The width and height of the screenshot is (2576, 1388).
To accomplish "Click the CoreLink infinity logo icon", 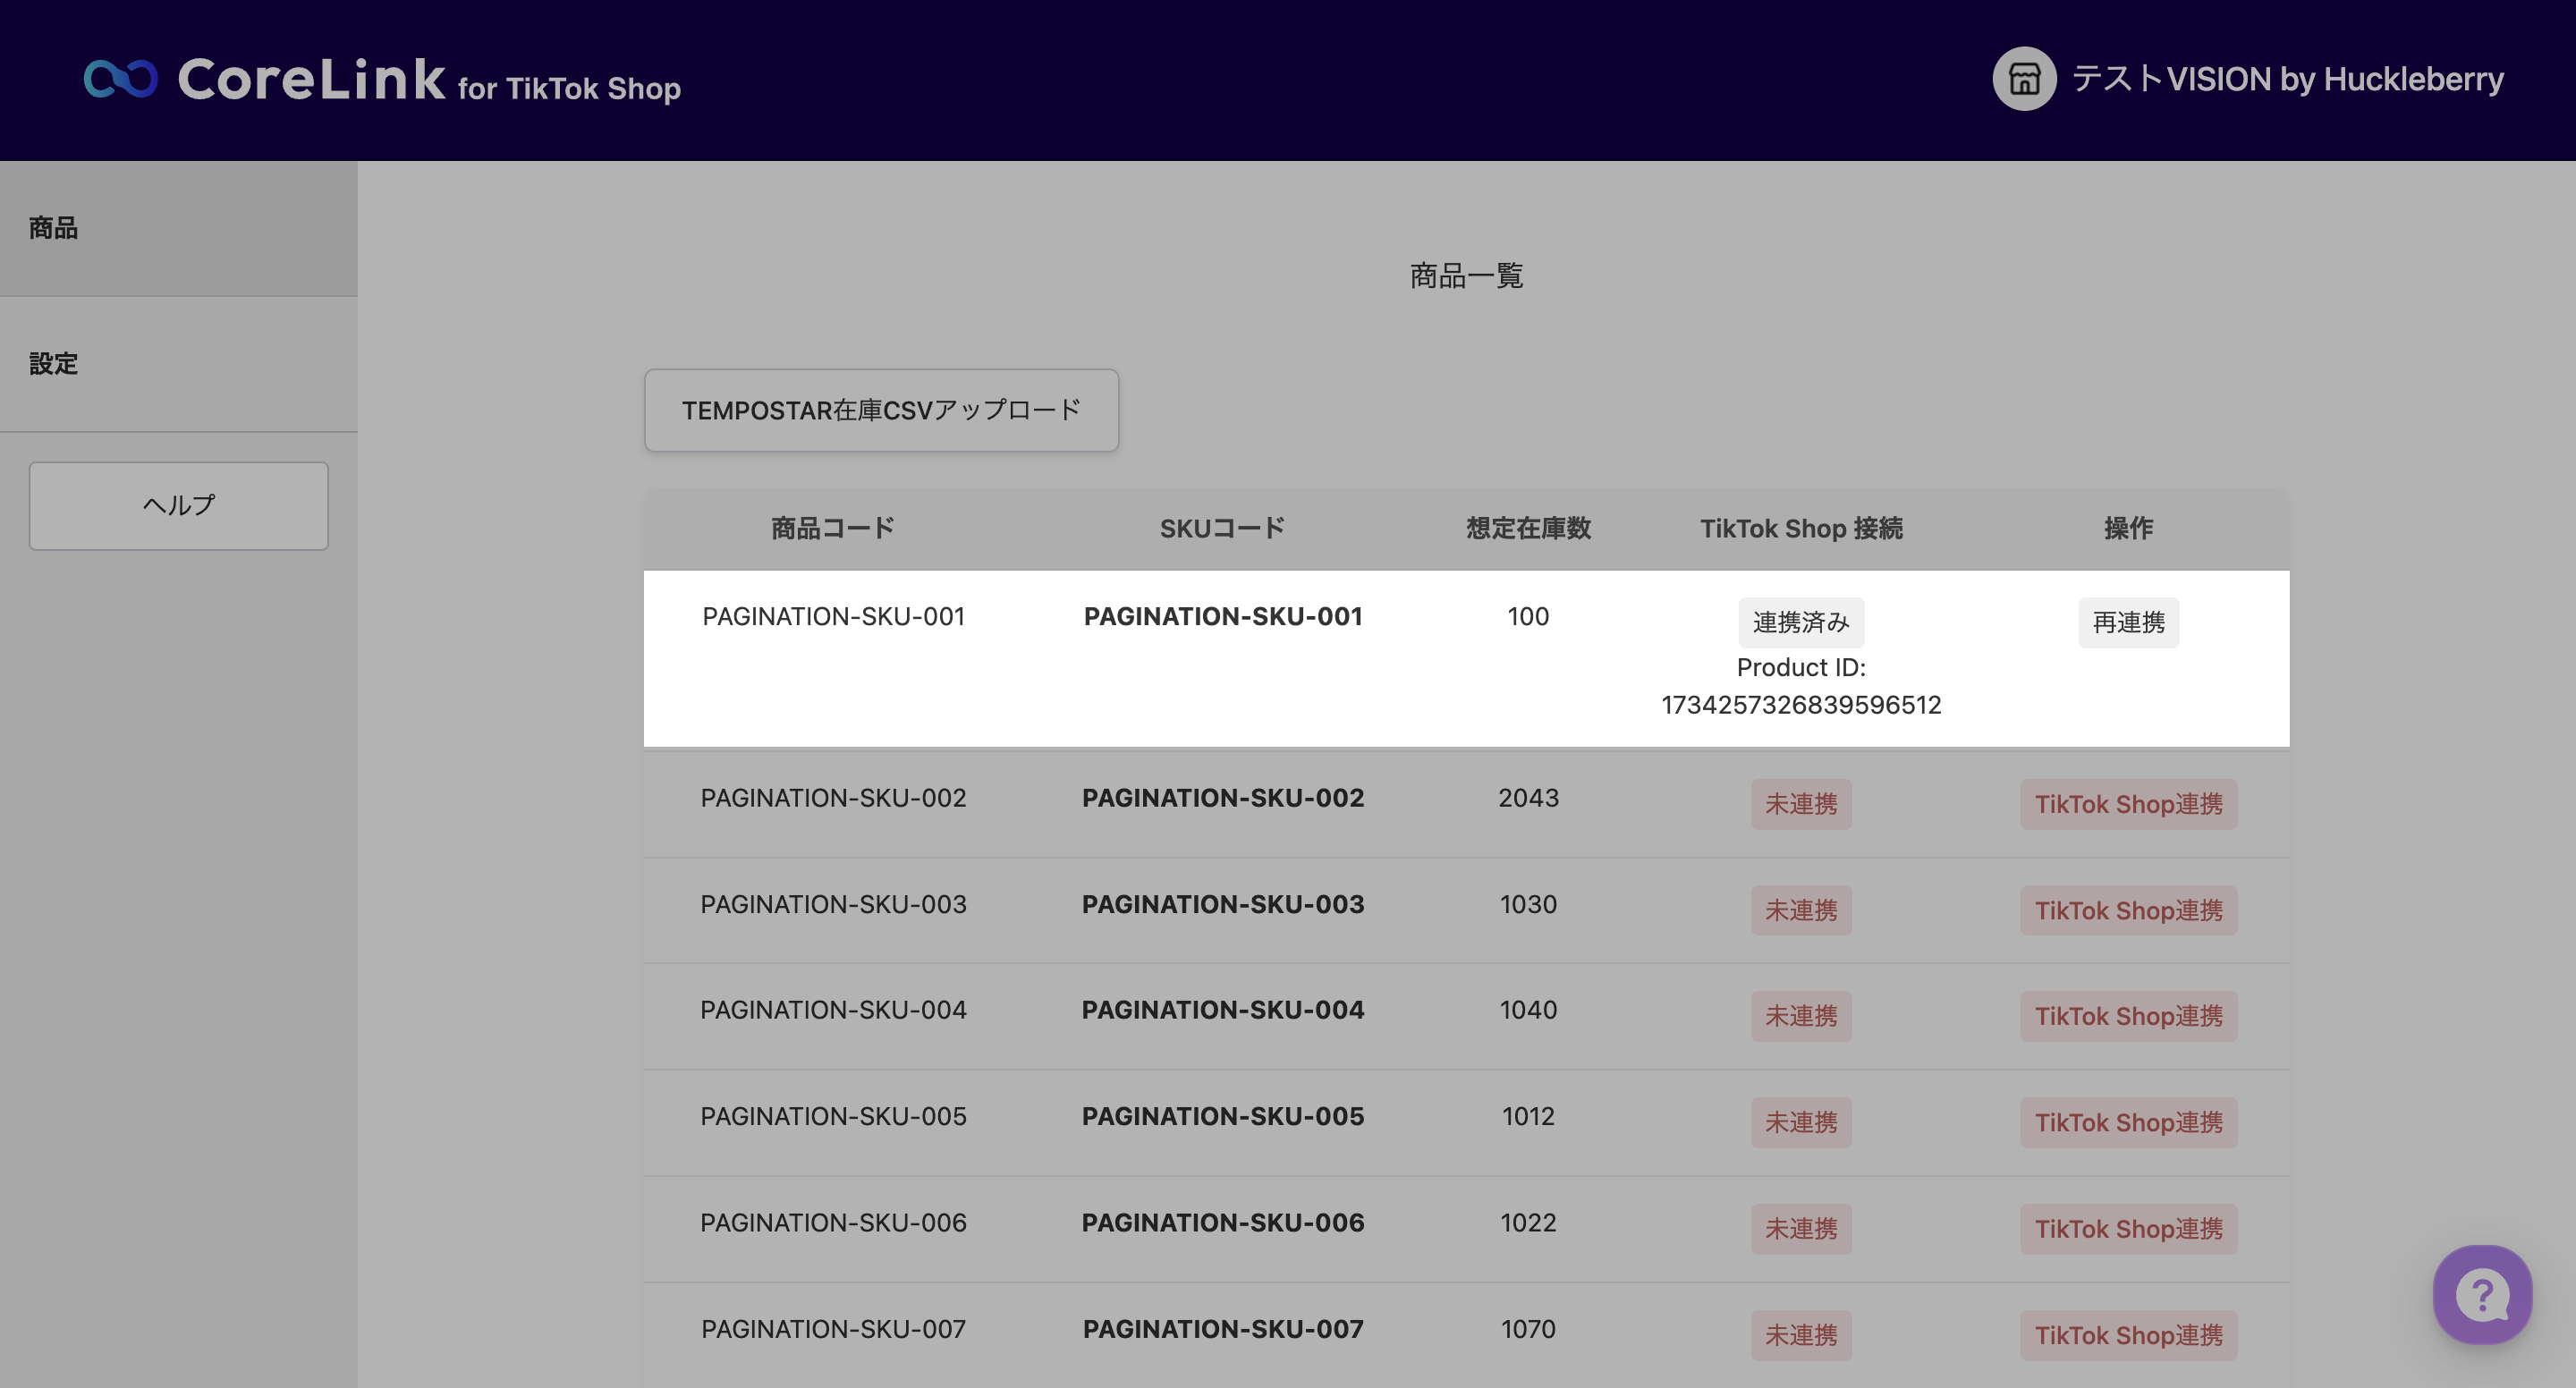I will click(x=120, y=79).
